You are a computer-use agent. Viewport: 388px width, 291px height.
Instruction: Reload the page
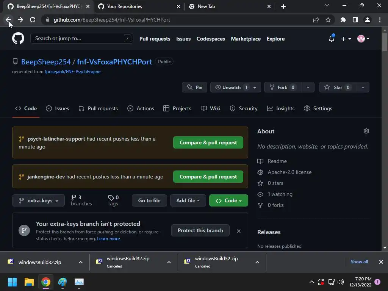[x=33, y=20]
